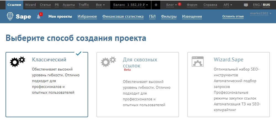Screen dimensions: 276x128
Task: Go to Избранное
Action: pos(87,17)
